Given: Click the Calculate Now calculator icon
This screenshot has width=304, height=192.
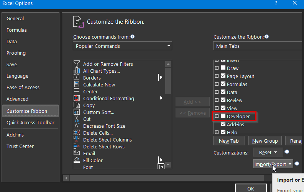Looking at the screenshot, I should tap(77, 84).
